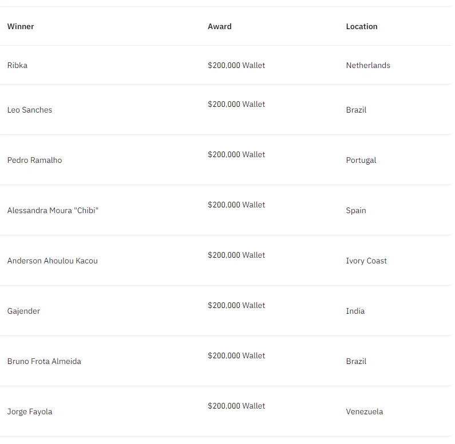This screenshot has width=455, height=444.
Task: Click the Netherlands location cell
Action: coord(368,65)
